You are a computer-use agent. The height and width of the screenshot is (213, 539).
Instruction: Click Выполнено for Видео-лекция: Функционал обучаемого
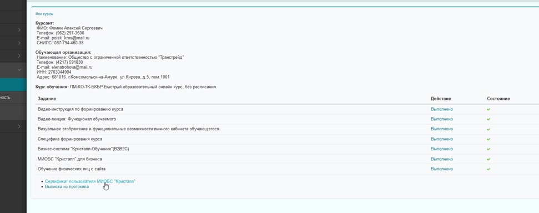pos(442,119)
